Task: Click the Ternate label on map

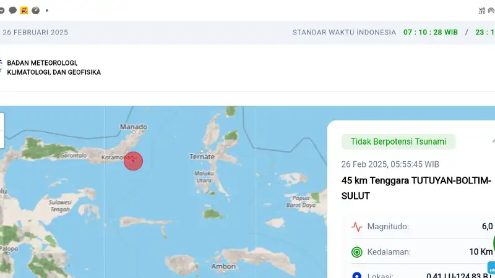Action: pos(202,157)
